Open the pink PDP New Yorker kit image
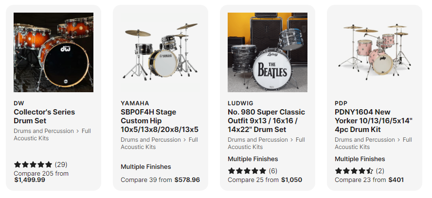Screen dimensions: 432x198 [x=375, y=52]
